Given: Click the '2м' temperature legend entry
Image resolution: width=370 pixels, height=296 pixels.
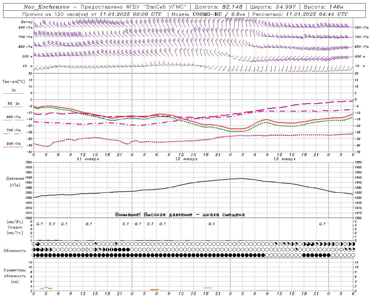Looking at the screenshot, I should [14, 90].
